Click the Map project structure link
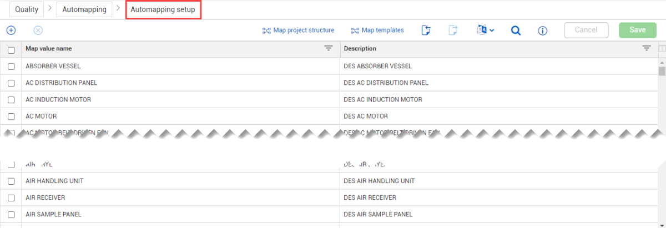 pyautogui.click(x=298, y=31)
